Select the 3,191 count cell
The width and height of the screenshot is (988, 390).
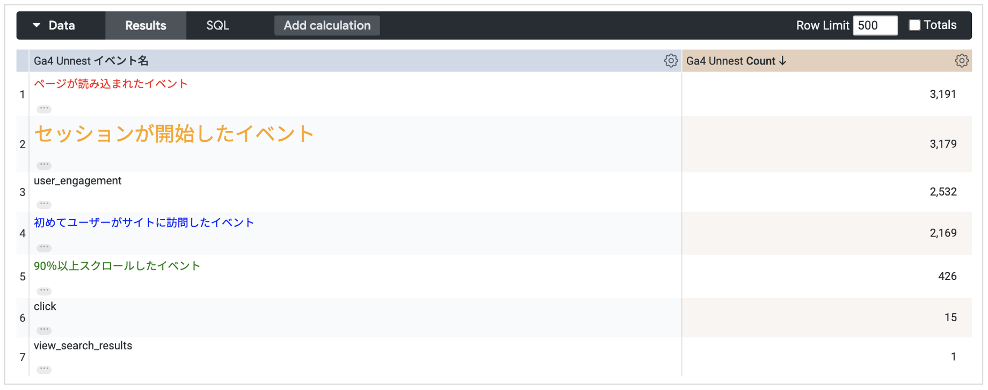pos(942,95)
